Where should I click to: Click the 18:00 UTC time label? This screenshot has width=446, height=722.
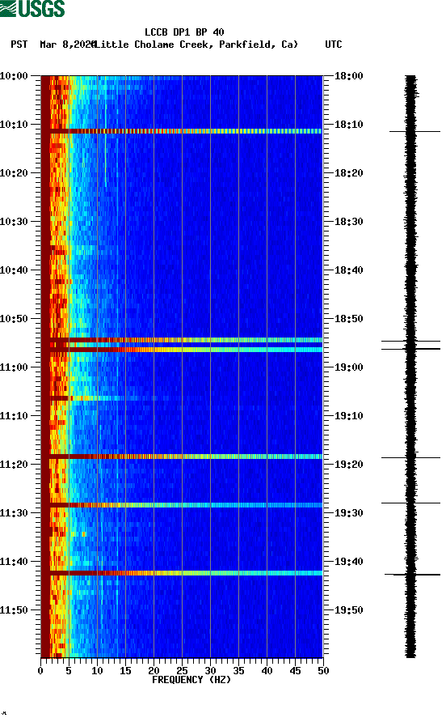[349, 76]
